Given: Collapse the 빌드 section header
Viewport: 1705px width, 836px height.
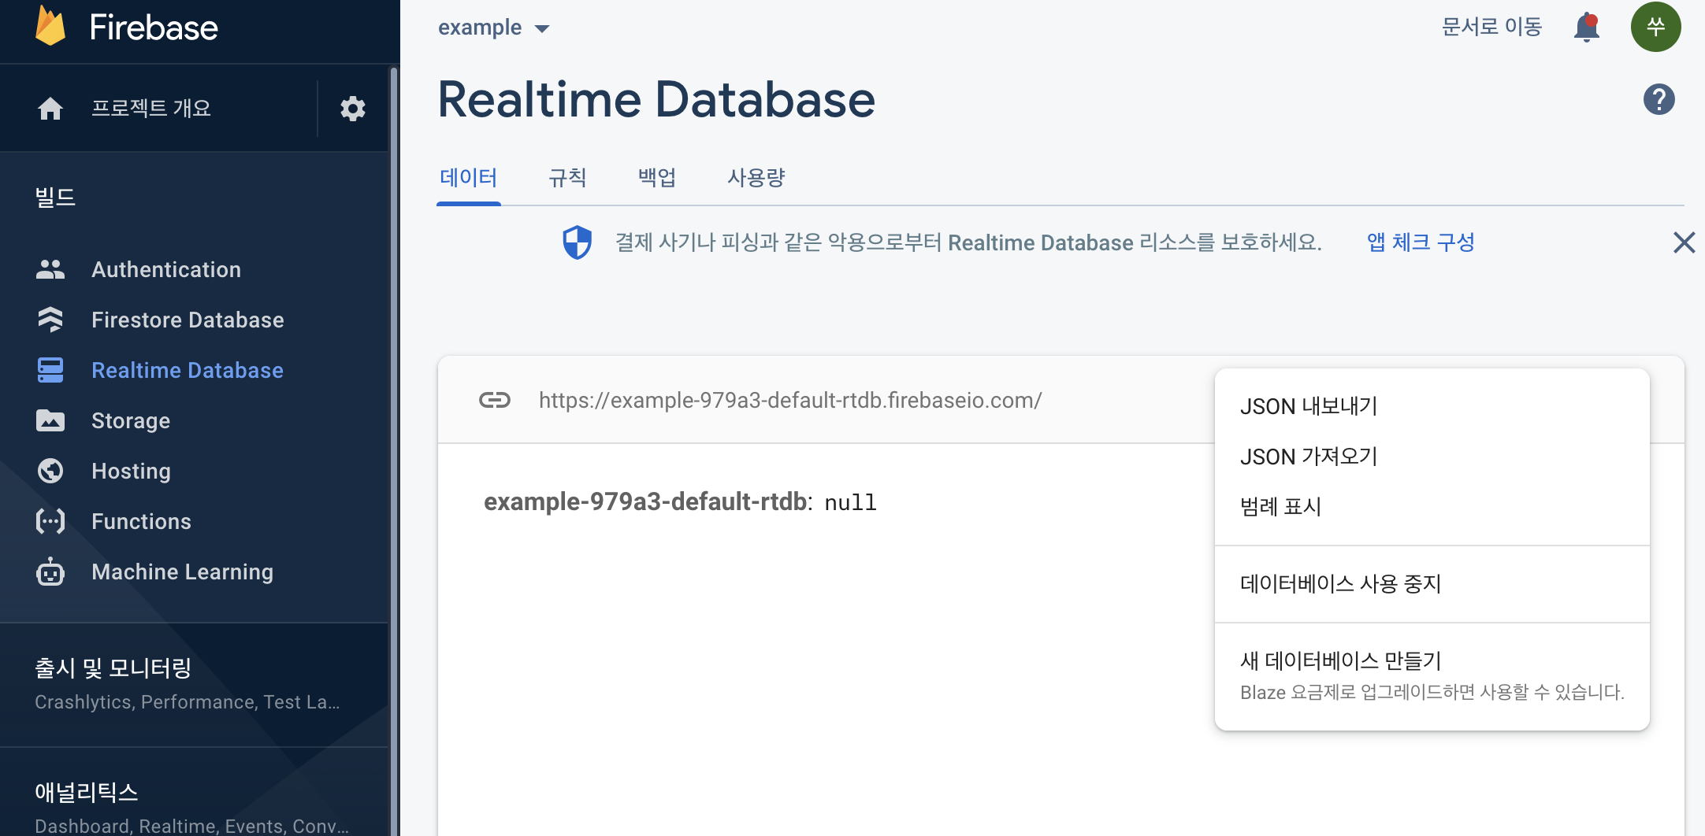Looking at the screenshot, I should tap(55, 197).
